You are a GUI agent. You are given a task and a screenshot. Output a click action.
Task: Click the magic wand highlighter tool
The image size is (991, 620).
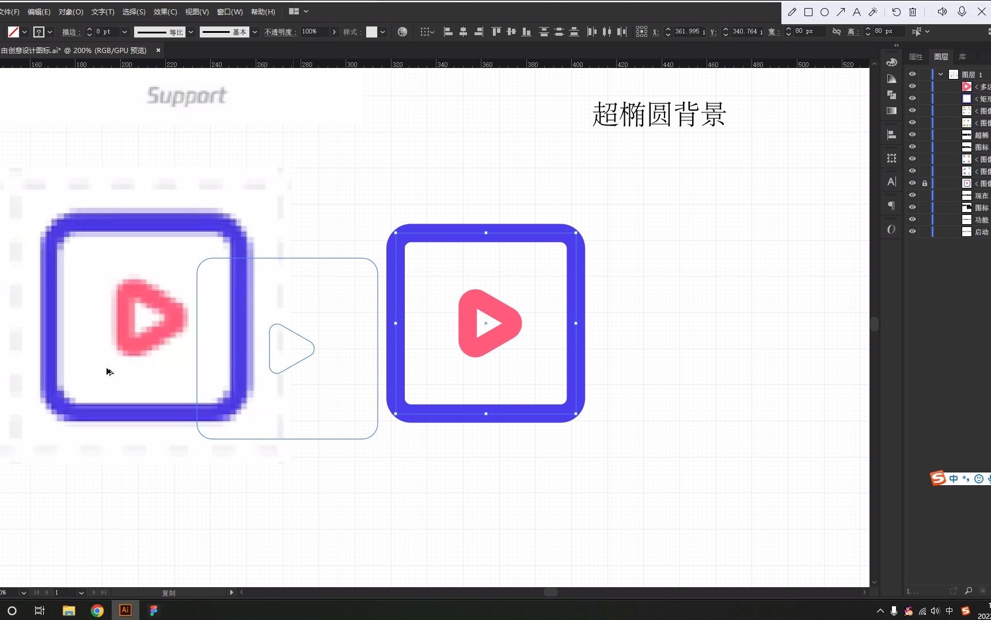pyautogui.click(x=873, y=12)
